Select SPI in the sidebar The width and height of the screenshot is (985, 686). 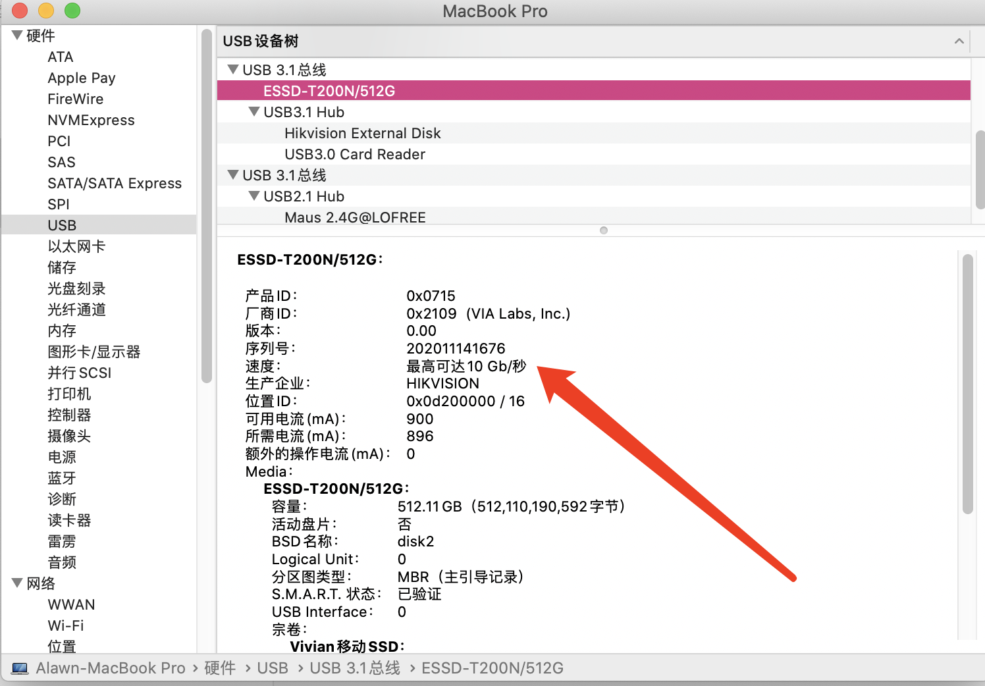pyautogui.click(x=59, y=204)
